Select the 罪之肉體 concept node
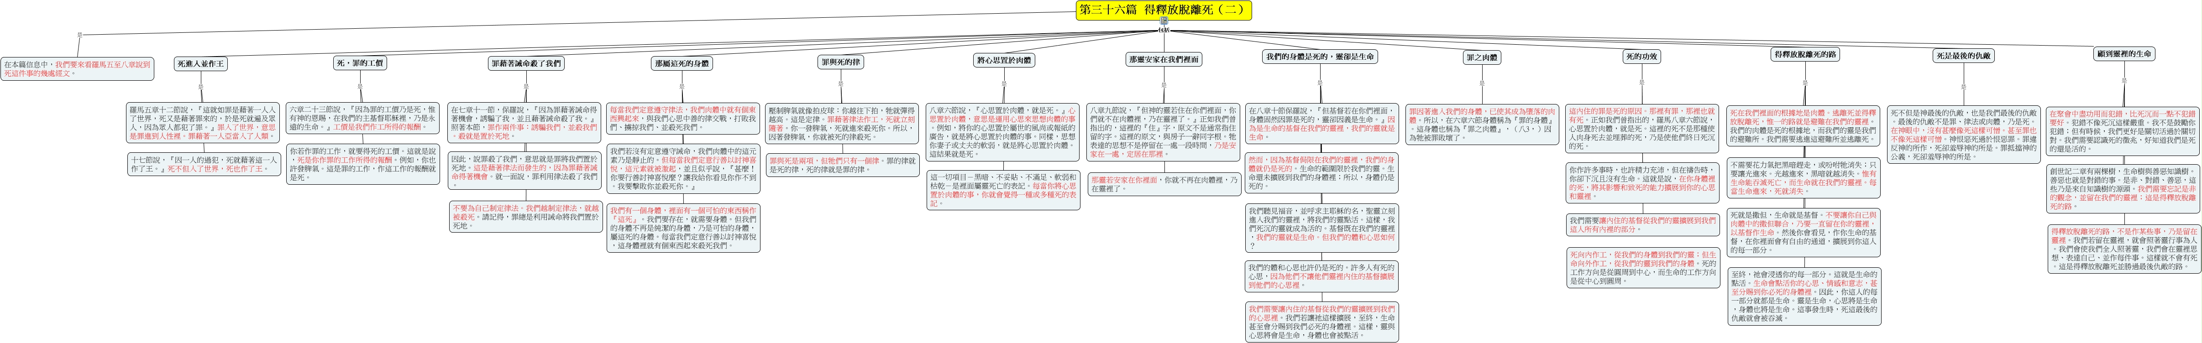2202x343 pixels. click(1481, 57)
